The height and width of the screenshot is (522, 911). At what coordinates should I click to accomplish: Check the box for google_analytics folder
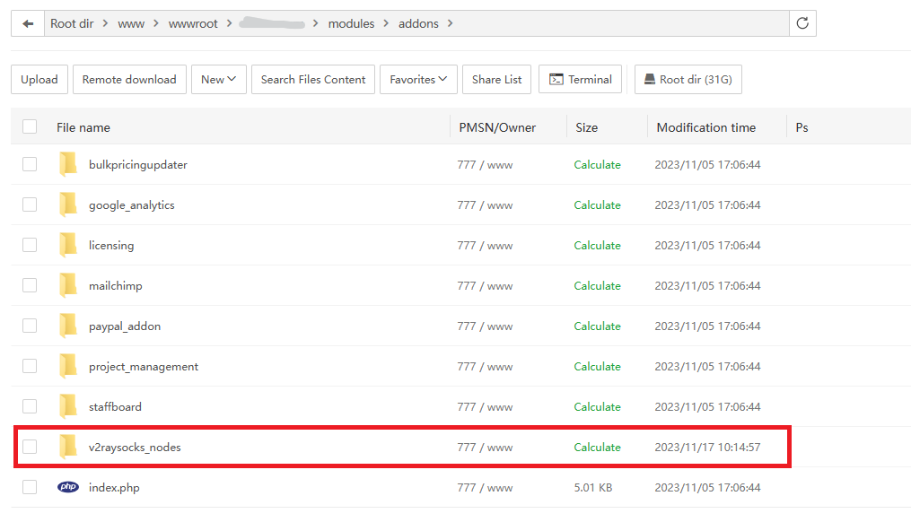pyautogui.click(x=30, y=204)
